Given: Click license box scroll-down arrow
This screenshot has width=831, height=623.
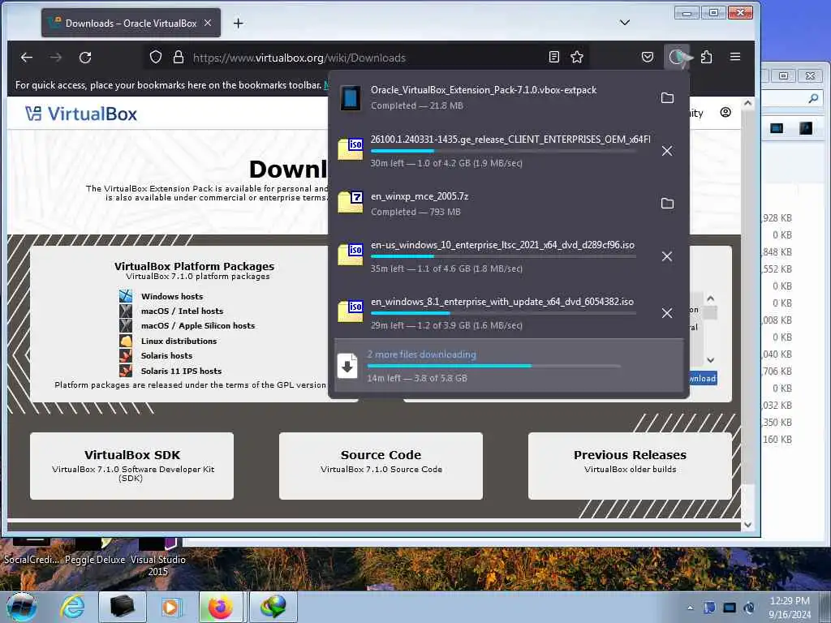Looking at the screenshot, I should tap(710, 360).
